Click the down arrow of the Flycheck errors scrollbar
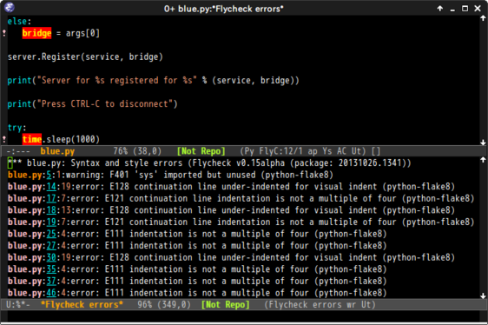 (x=483, y=295)
